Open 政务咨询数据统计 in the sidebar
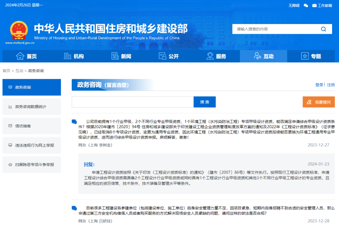 pyautogui.click(x=32, y=107)
